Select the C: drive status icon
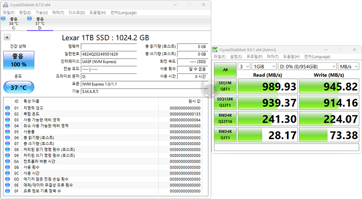 (3, 18)
